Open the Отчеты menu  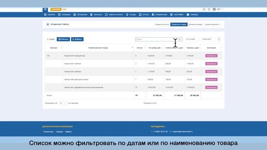click(144, 15)
